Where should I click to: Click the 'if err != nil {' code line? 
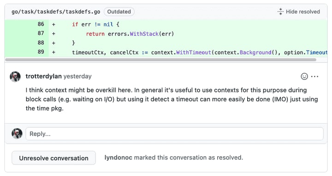pos(96,24)
